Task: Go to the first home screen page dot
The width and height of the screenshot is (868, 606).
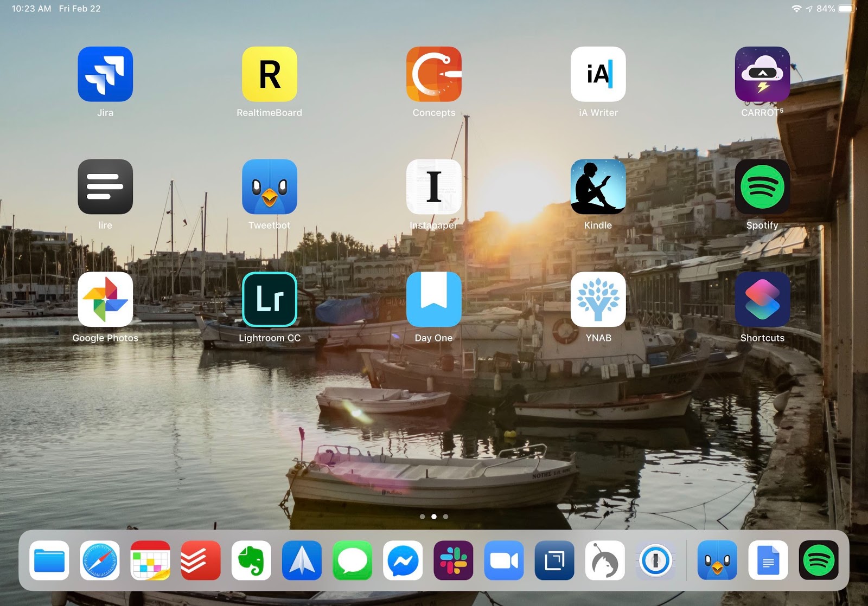Action: point(423,517)
